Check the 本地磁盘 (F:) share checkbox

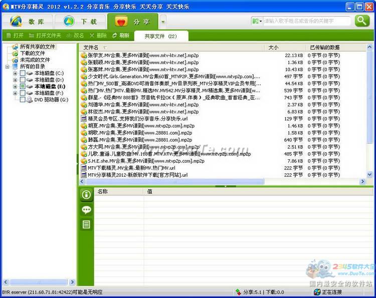(23, 93)
